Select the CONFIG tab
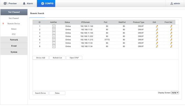This screenshot has width=185, height=107. 46,4
